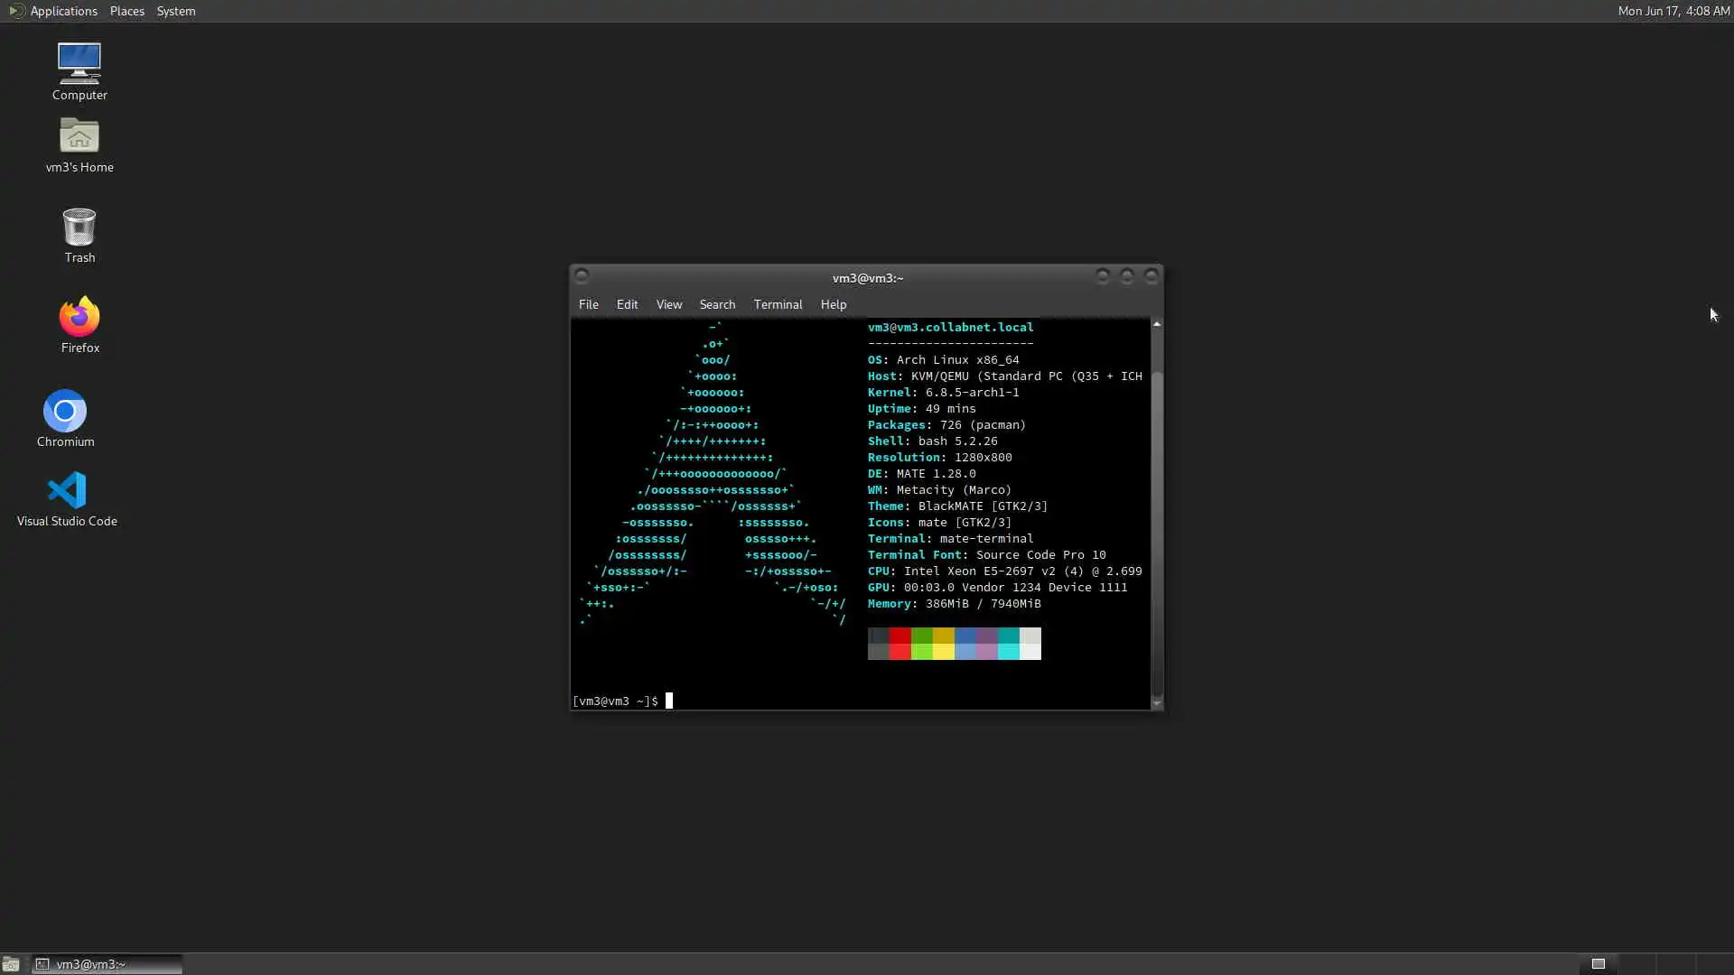Open the Applications menu
The image size is (1734, 975).
(54, 11)
